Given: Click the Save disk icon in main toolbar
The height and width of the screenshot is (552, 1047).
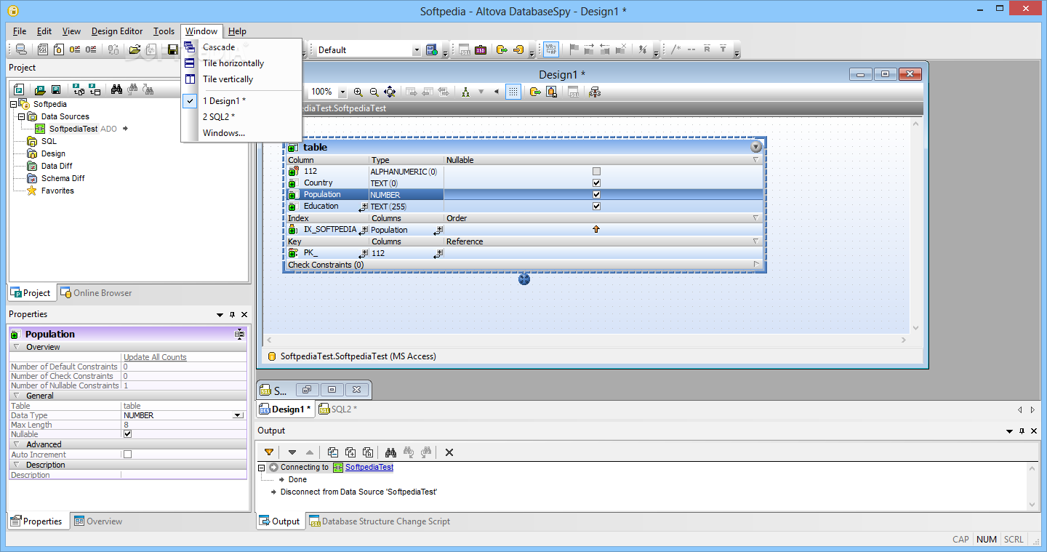Looking at the screenshot, I should [173, 49].
